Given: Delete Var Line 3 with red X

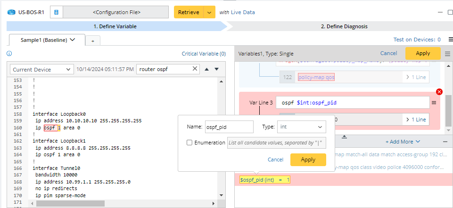Looking at the screenshot, I should tap(439, 92).
